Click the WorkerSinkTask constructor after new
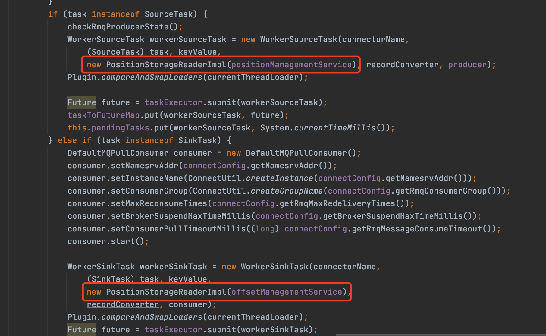The image size is (546, 336). point(275,267)
